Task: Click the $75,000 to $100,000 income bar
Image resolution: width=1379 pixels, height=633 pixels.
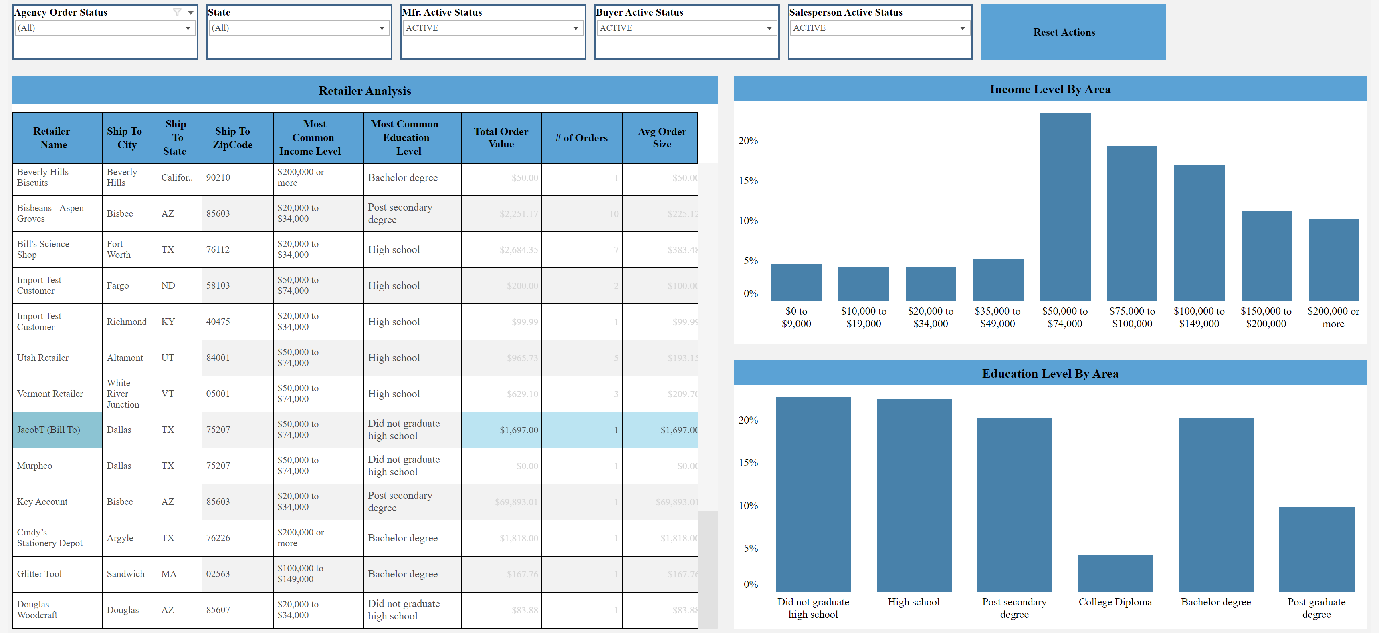Action: tap(1132, 223)
